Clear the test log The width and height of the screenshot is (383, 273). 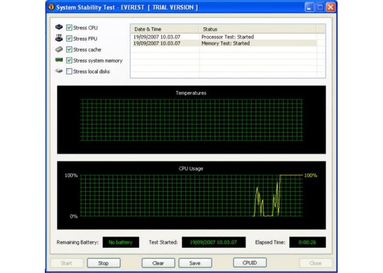pos(158,263)
